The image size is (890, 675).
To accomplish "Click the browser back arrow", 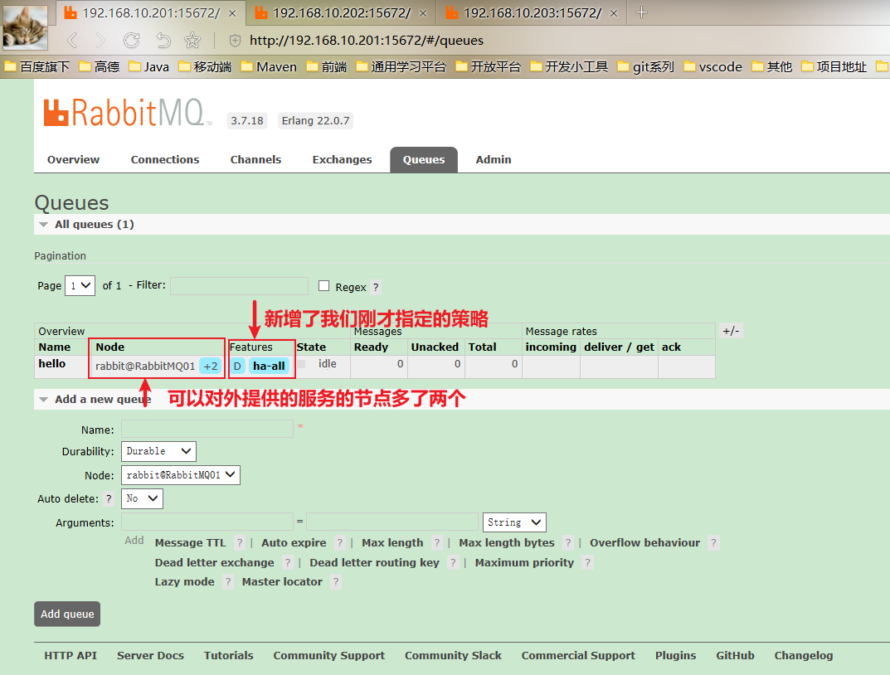I will click(72, 41).
